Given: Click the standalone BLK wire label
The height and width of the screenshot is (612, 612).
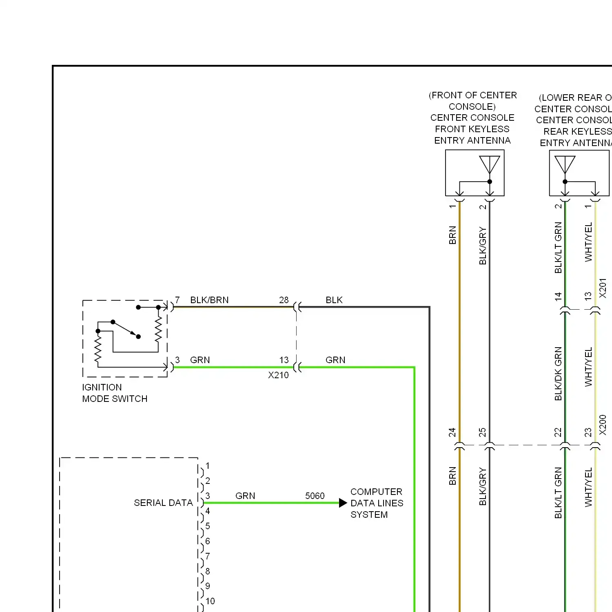Looking at the screenshot, I should point(334,300).
